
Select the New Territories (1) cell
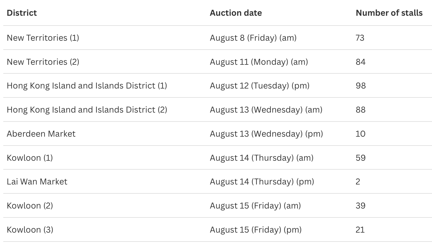coord(43,38)
